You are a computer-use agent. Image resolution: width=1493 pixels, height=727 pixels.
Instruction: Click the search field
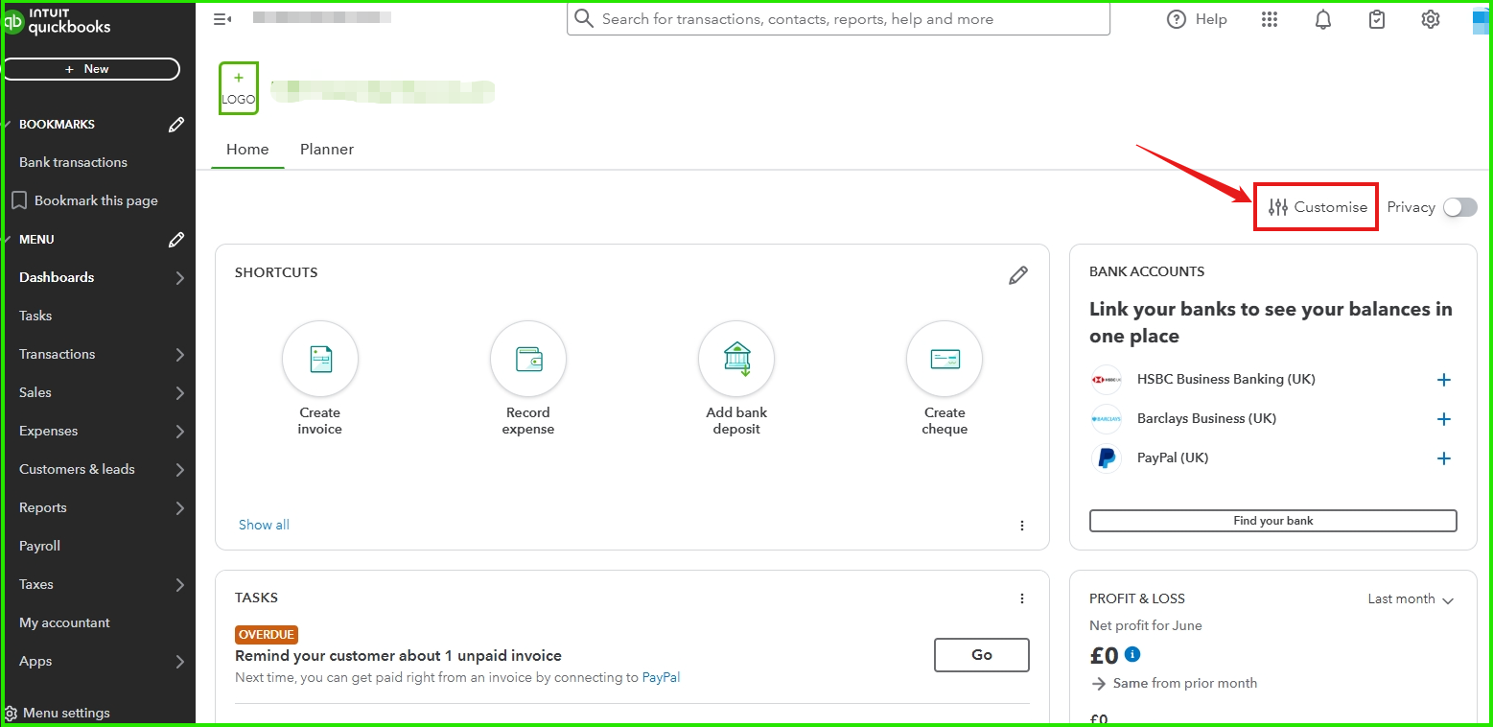tap(838, 19)
